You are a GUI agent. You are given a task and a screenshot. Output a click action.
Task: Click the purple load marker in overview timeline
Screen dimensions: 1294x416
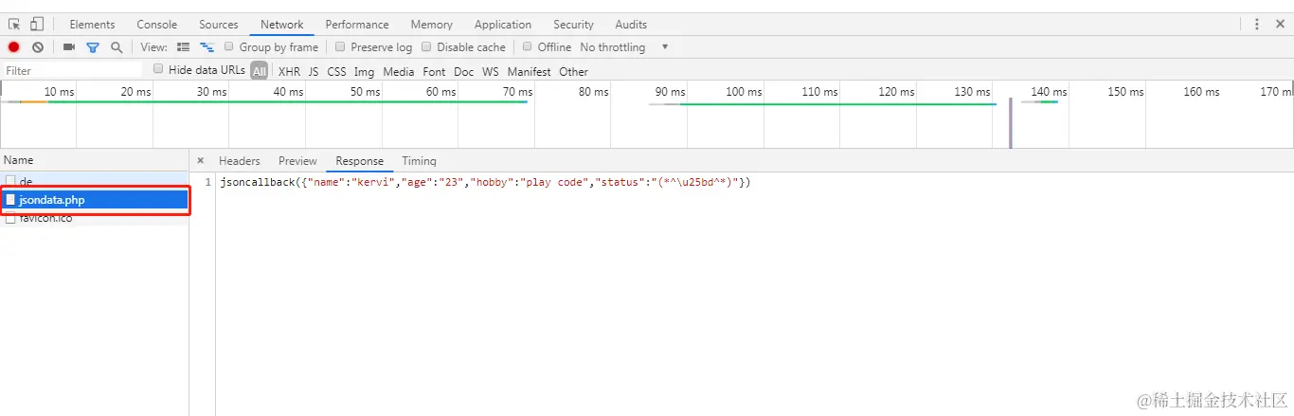click(1010, 122)
